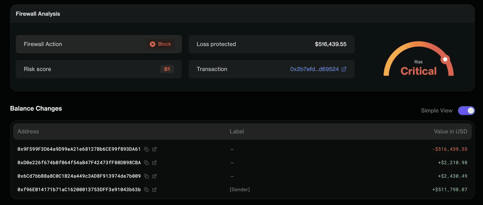The width and height of the screenshot is (483, 205).
Task: Copy address starting with 0x9F599F3D
Action: click(147, 149)
